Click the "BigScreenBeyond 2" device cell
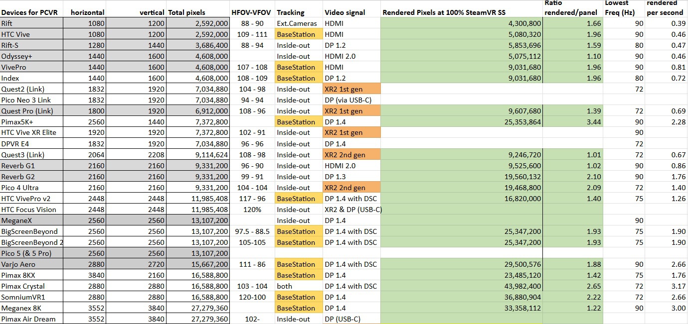The height and width of the screenshot is (324, 688). coord(31,242)
